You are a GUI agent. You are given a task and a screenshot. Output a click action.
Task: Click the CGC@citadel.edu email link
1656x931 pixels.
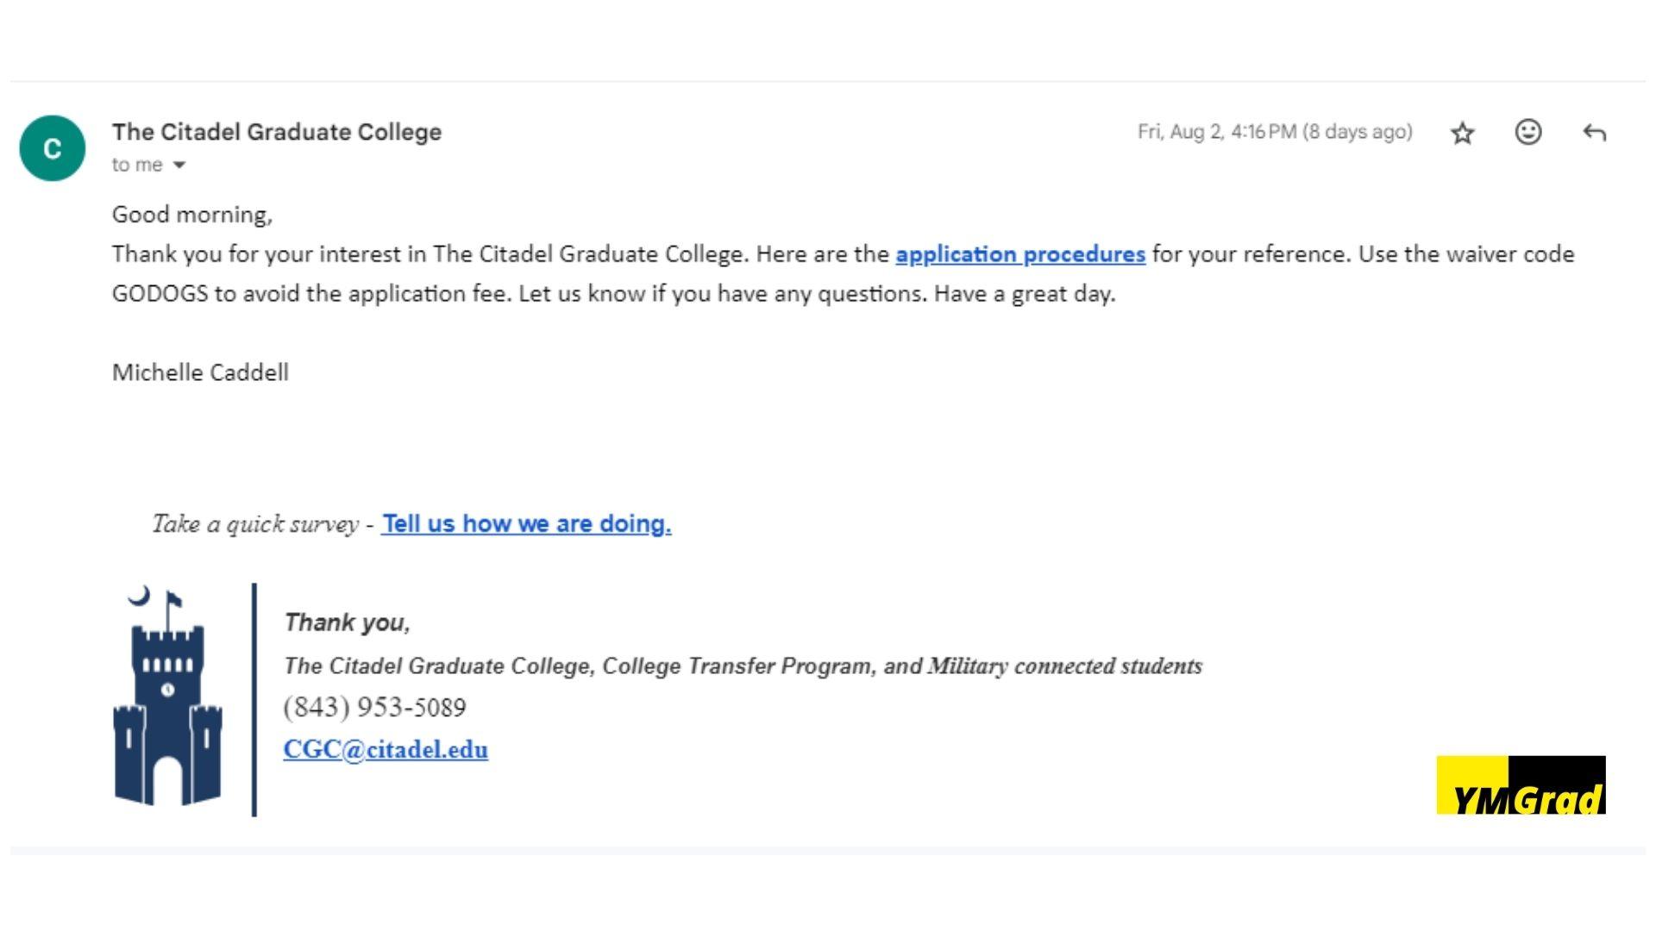[x=386, y=749]
